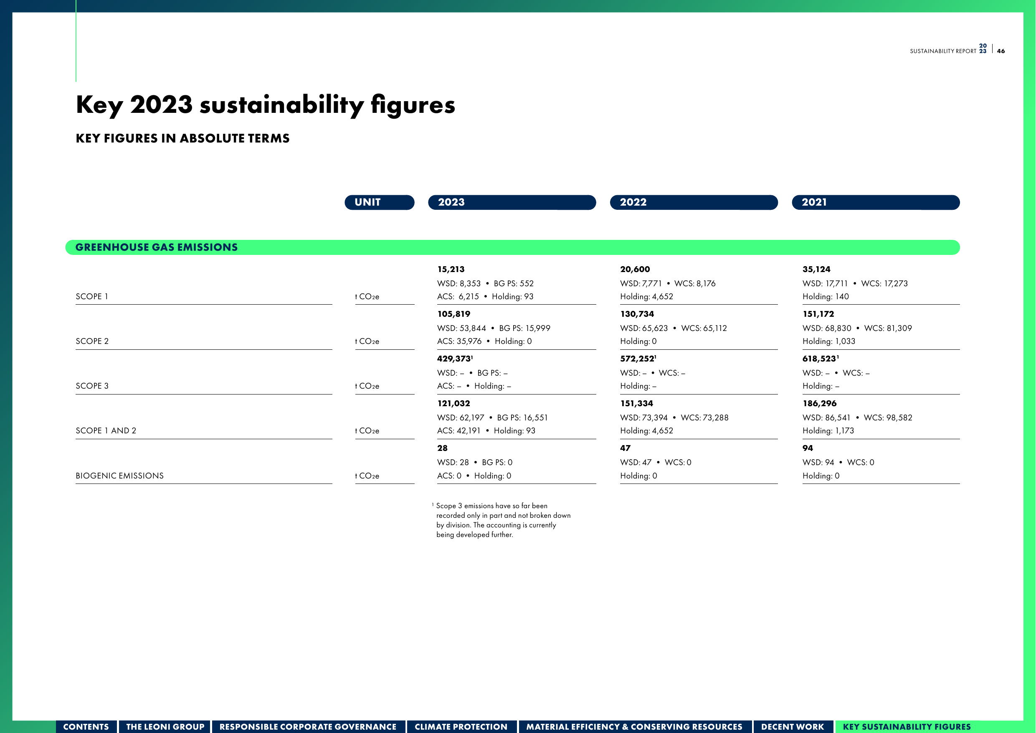Go to DECENT WORK section
The width and height of the screenshot is (1036, 733).
click(793, 726)
